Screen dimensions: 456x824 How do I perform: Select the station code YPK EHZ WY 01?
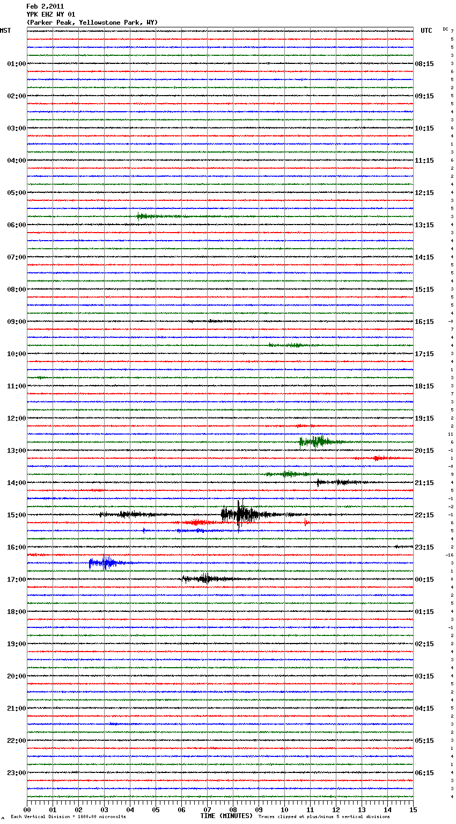click(x=51, y=15)
